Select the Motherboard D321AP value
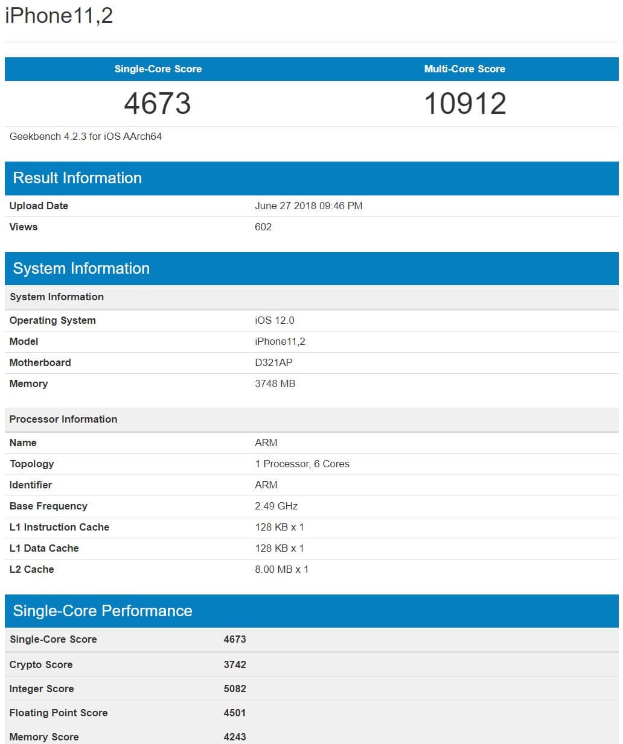Screen dimensions: 623x744 (274, 362)
